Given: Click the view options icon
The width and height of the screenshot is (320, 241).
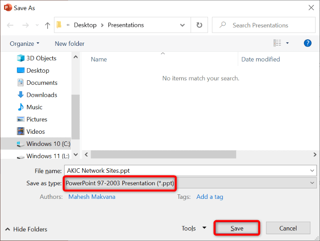Looking at the screenshot, I should [277, 43].
